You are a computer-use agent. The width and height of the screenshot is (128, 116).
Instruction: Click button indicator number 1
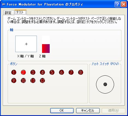pyautogui.click(x=14, y=72)
